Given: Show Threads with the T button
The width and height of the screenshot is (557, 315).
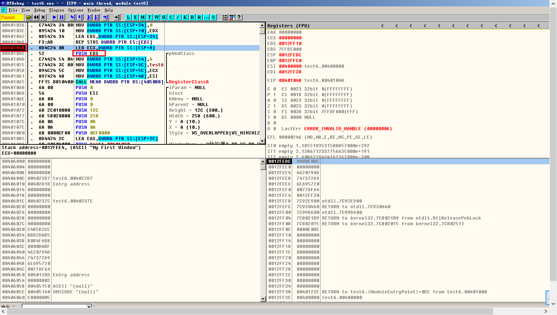Looking at the screenshot, I should (x=149, y=17).
